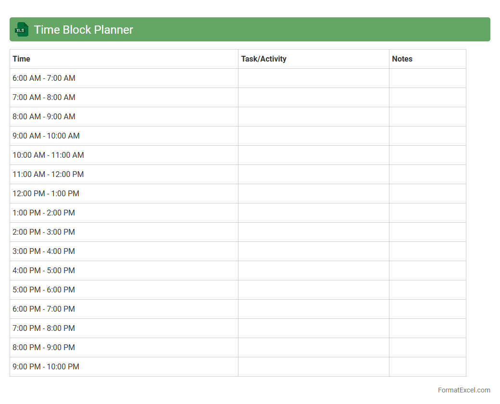Click the green XLS file icon
The height and width of the screenshot is (404, 500).
pos(21,29)
